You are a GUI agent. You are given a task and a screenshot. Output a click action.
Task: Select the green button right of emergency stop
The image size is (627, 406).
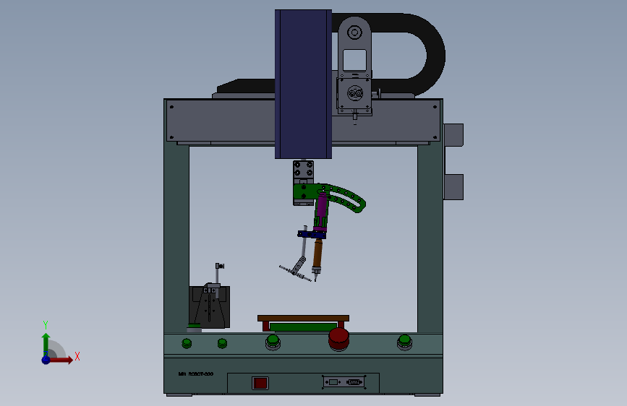coord(404,342)
